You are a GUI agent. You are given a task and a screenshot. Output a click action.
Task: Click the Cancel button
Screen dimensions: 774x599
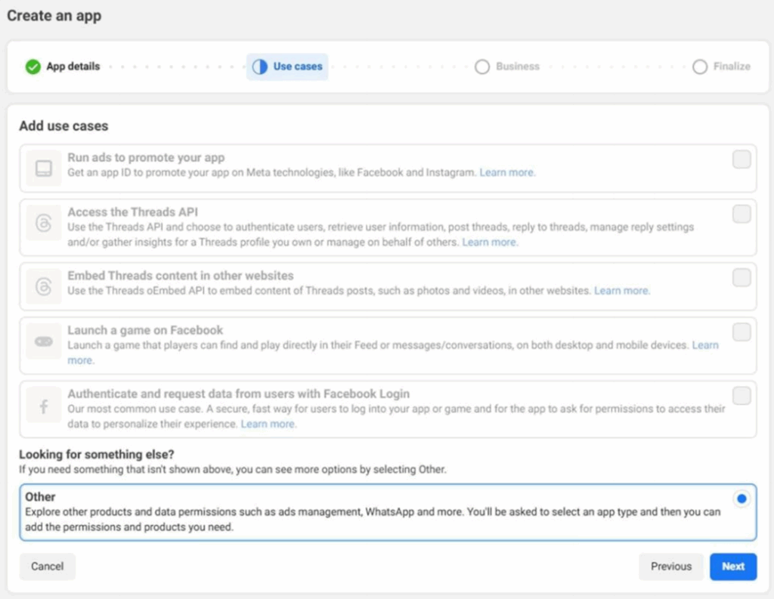[47, 567]
